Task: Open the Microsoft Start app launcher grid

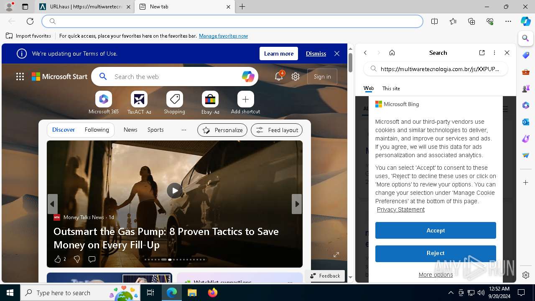Action: click(x=20, y=77)
